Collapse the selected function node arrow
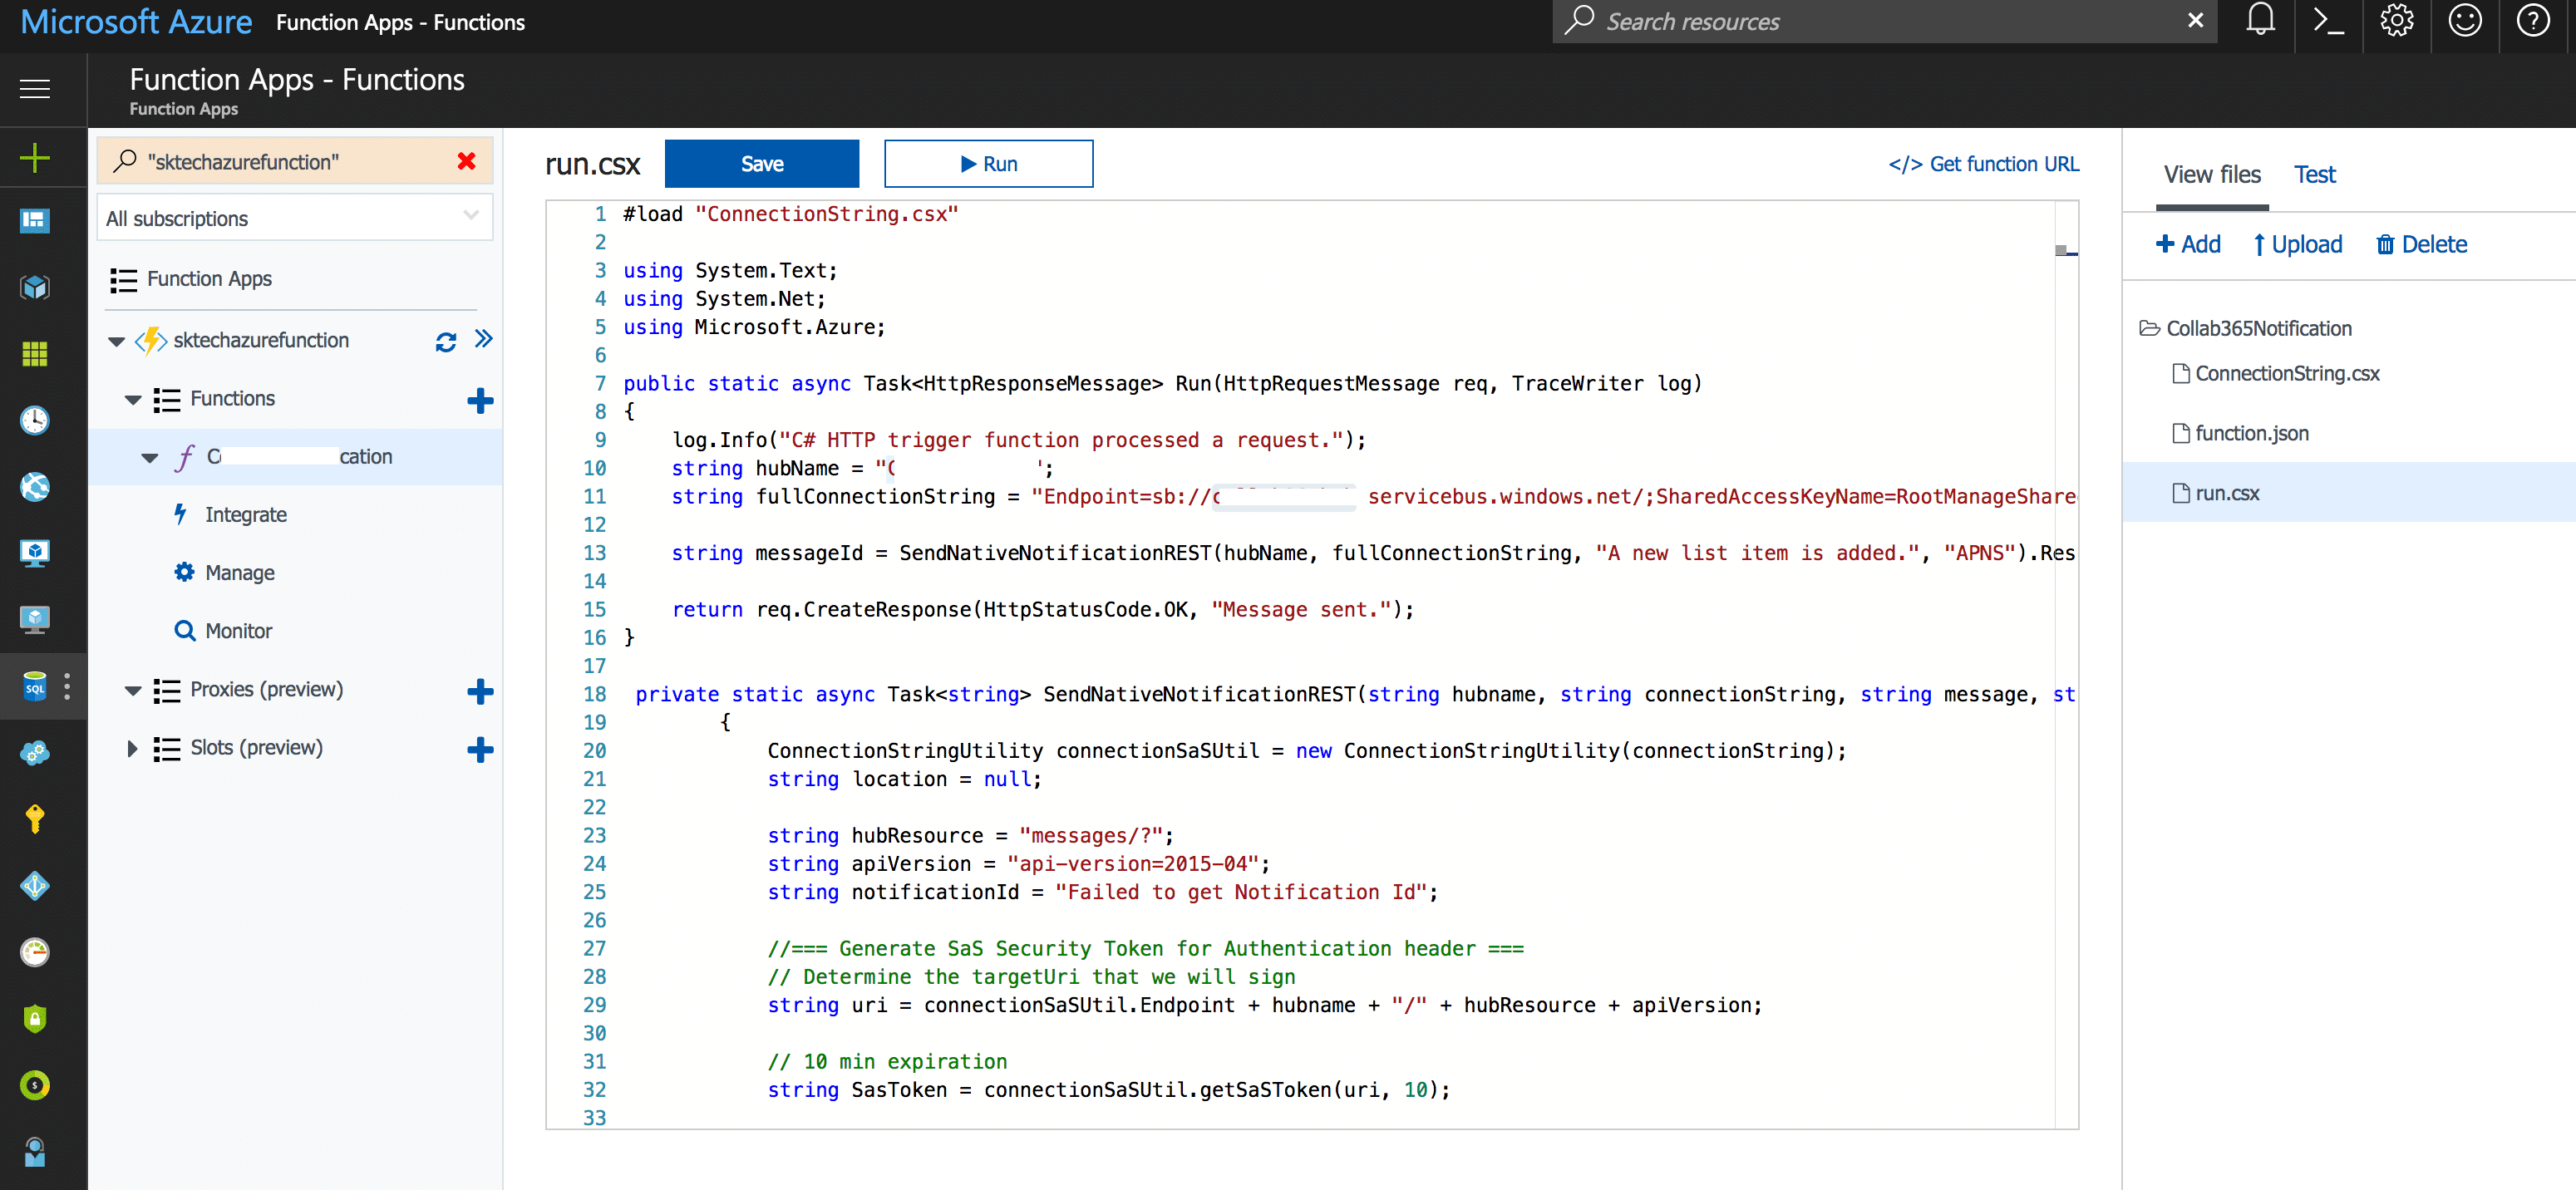Image resolution: width=2576 pixels, height=1190 pixels. [x=150, y=458]
